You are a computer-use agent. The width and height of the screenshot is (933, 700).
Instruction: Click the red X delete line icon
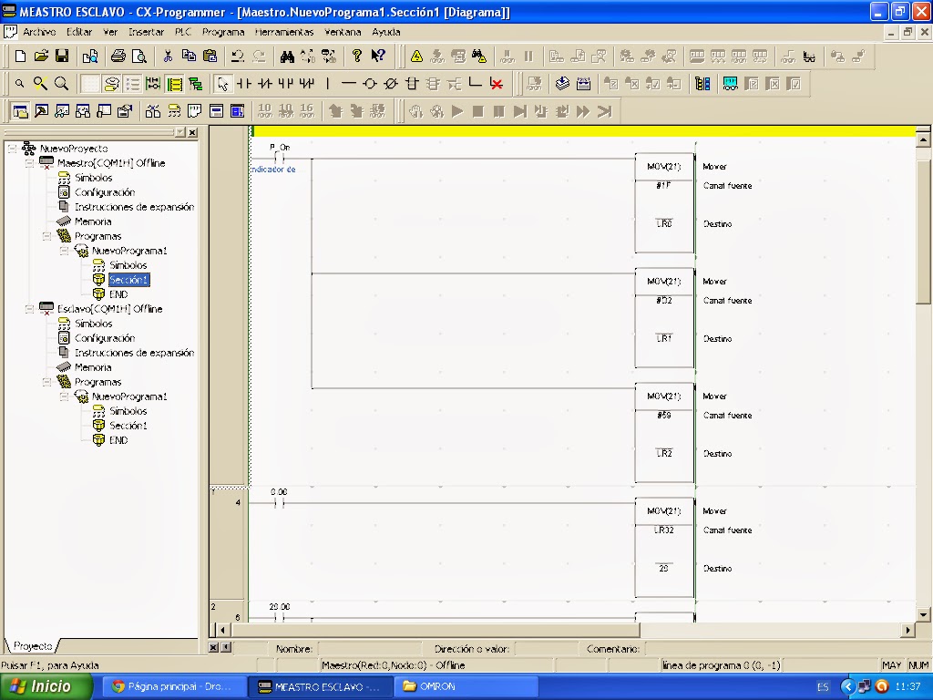click(497, 84)
